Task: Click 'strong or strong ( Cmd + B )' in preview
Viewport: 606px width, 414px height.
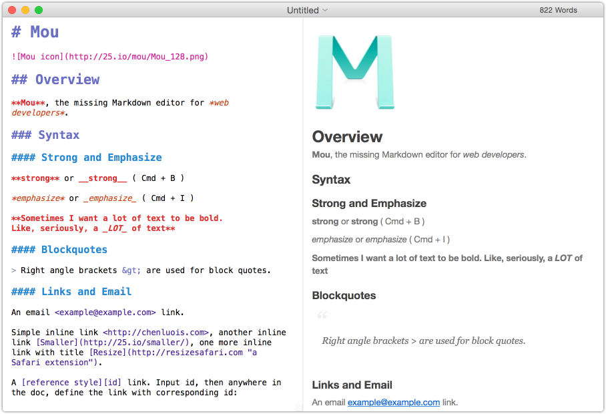Action: pyautogui.click(x=368, y=222)
